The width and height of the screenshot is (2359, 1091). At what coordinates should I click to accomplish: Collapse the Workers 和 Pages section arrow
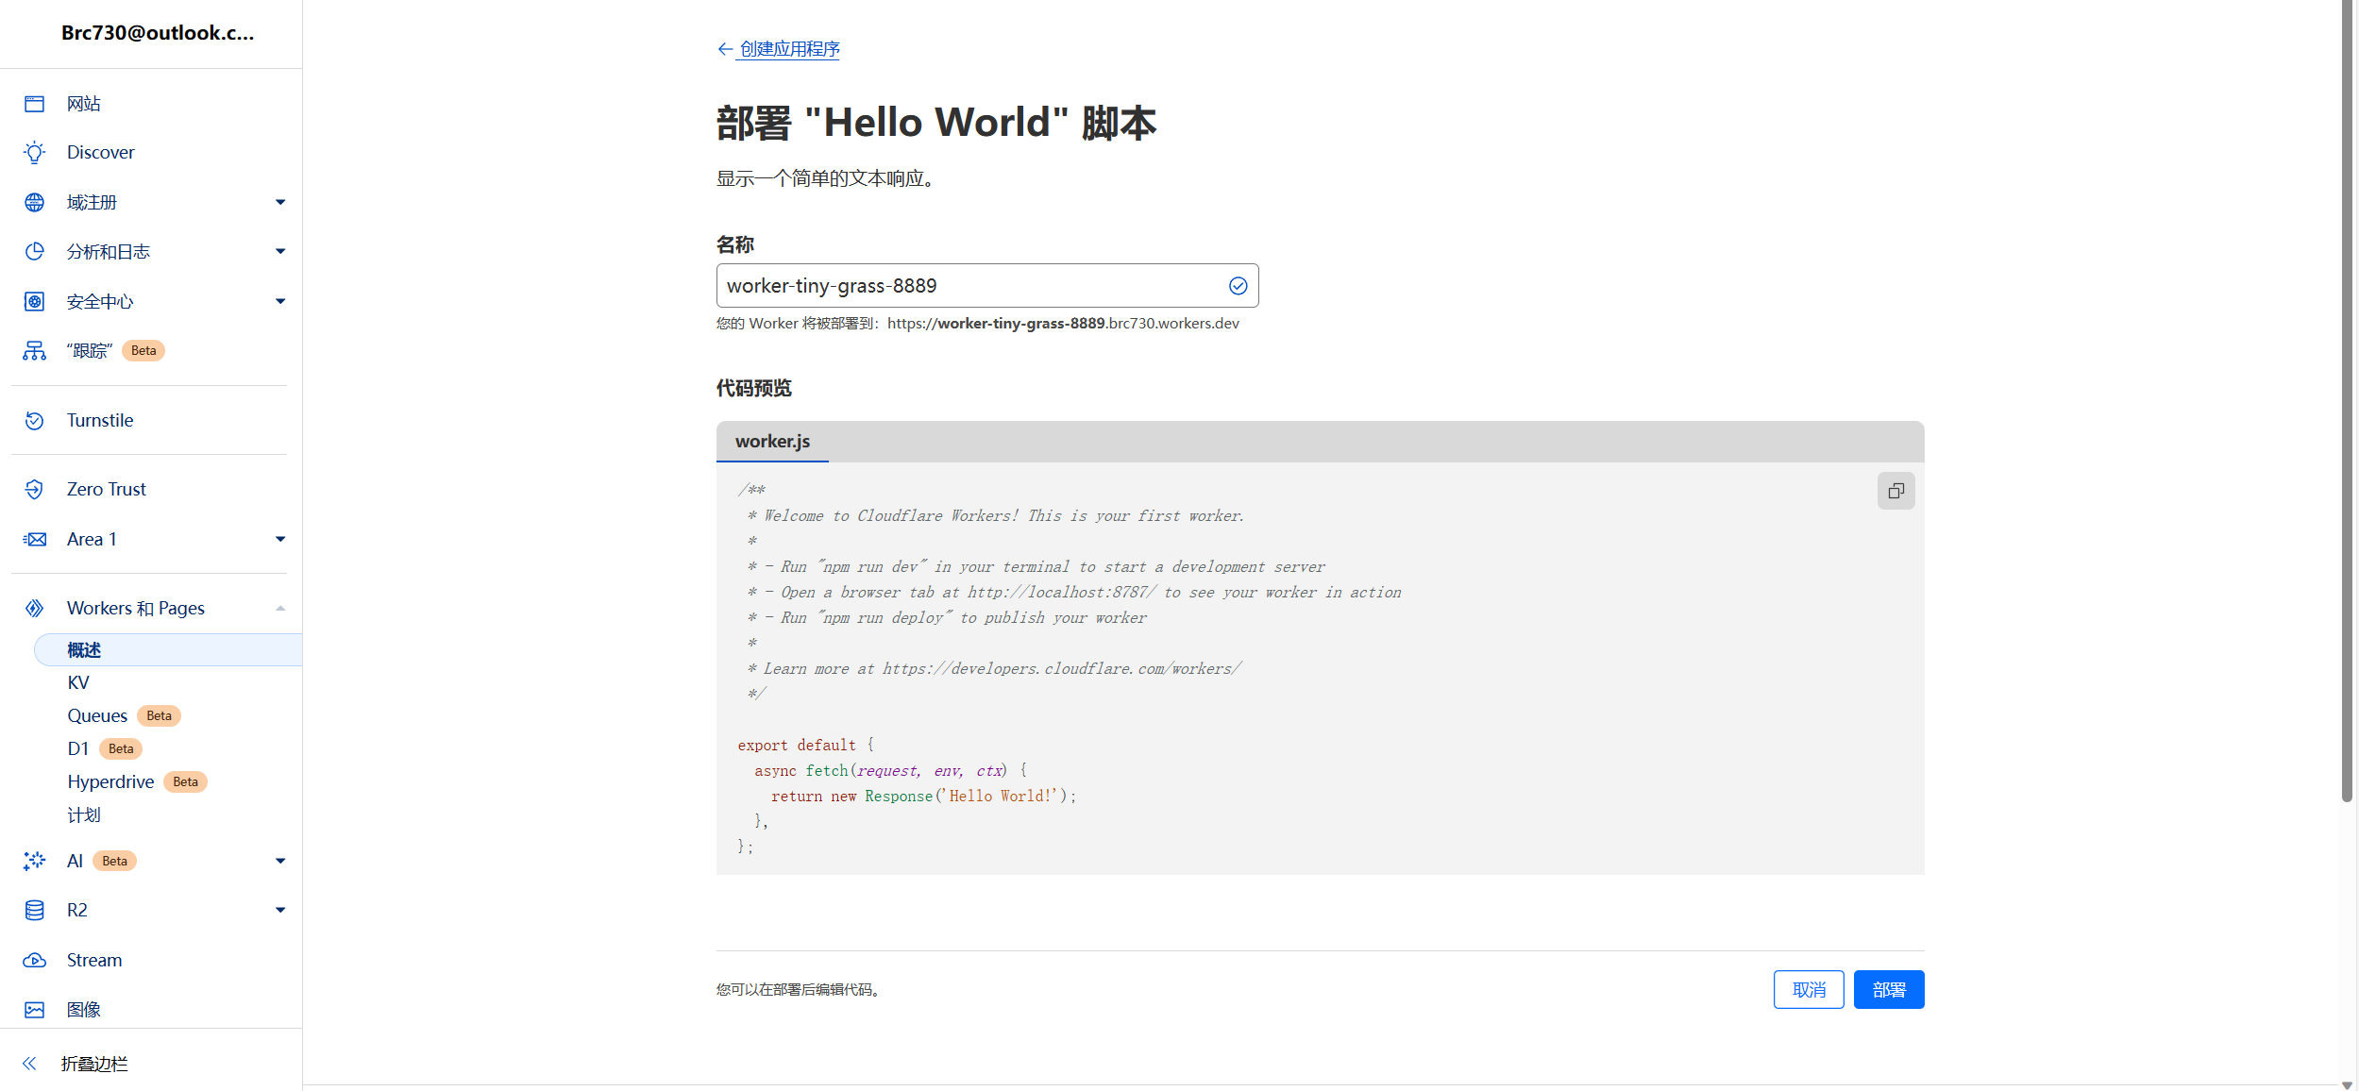280,609
